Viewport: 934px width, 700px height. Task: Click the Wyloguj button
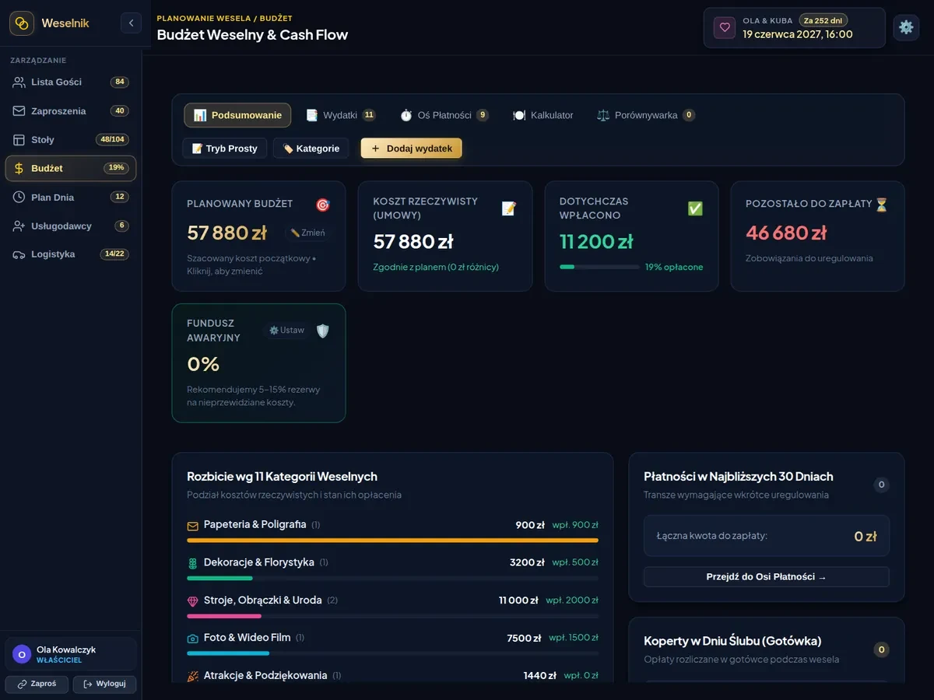[x=104, y=684]
